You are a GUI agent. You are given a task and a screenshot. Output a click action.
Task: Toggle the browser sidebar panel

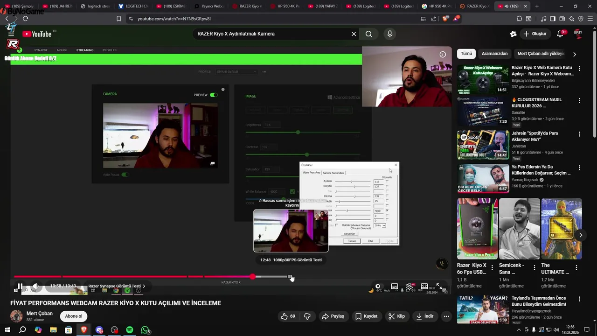pos(553,19)
